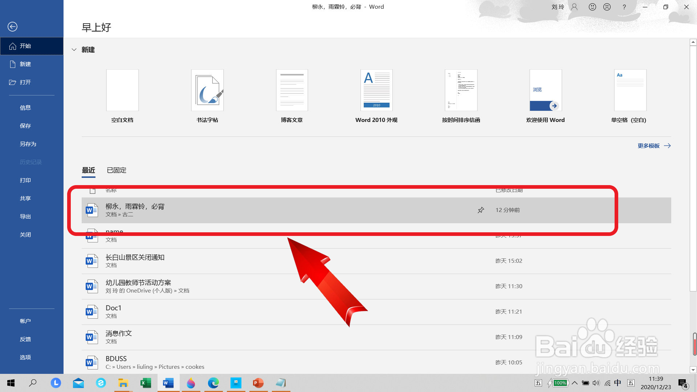
Task: Click the back arrow to exit backstage
Action: pyautogui.click(x=12, y=26)
